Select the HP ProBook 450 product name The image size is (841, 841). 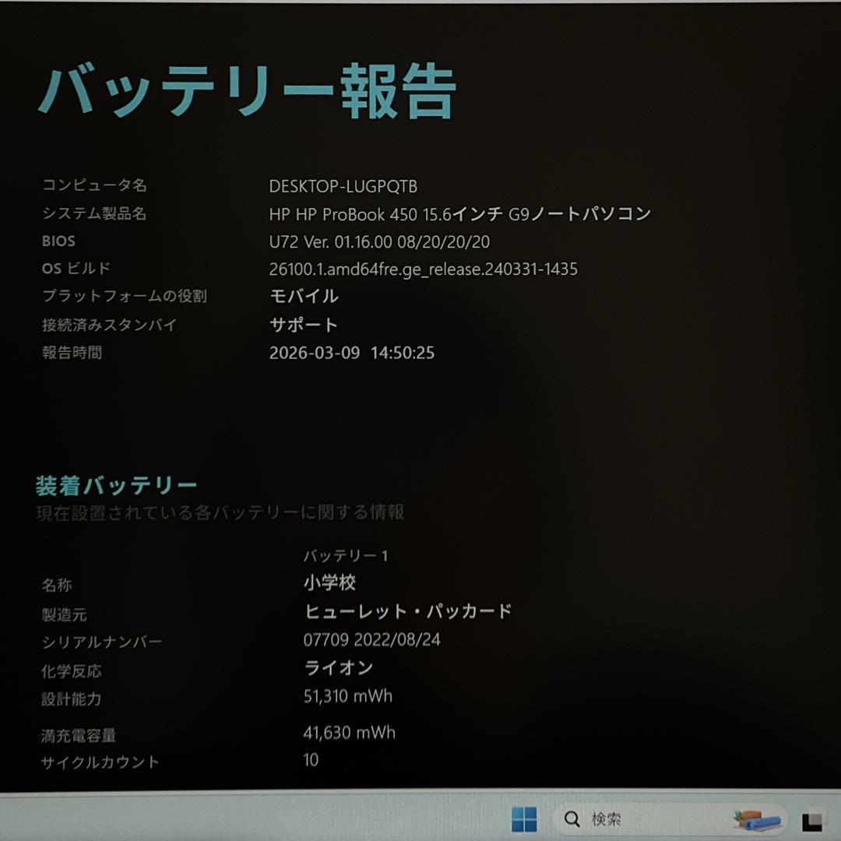[460, 214]
